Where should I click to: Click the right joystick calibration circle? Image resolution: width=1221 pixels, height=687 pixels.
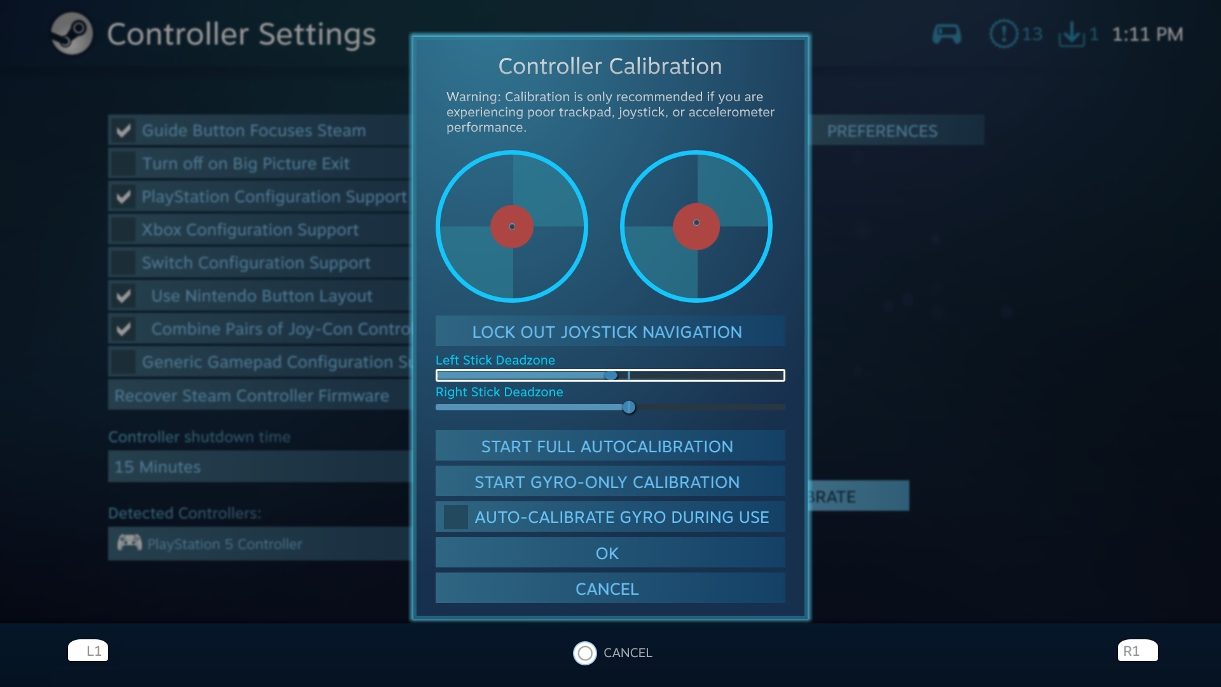pyautogui.click(x=696, y=226)
